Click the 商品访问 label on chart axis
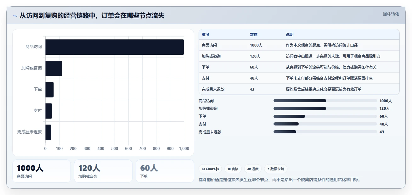This screenshot has height=195, width=412. 34,47
